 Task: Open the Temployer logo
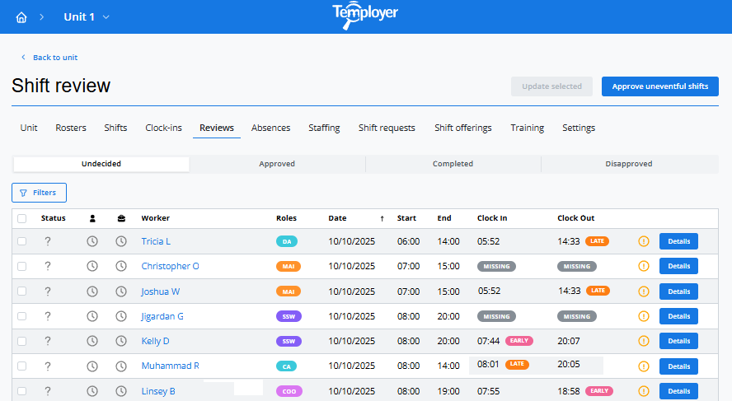click(x=365, y=16)
